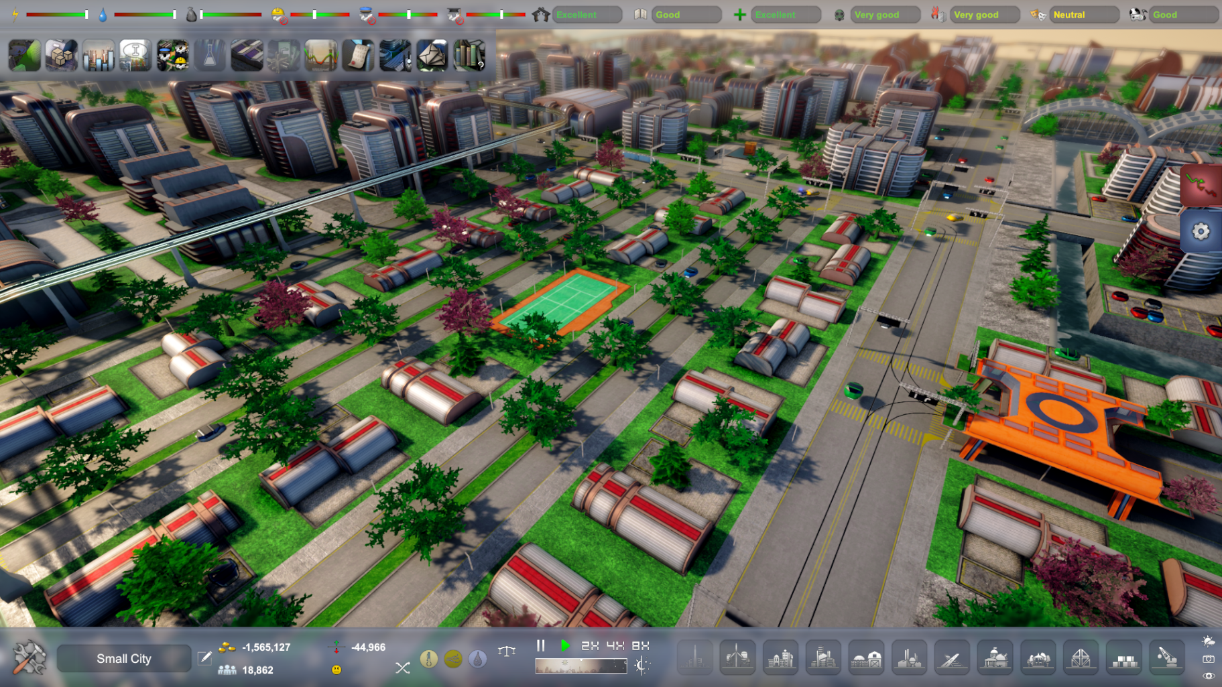Screen dimensions: 1222x687
Task: Click the traffic status showing Good
Action: (x=1183, y=14)
